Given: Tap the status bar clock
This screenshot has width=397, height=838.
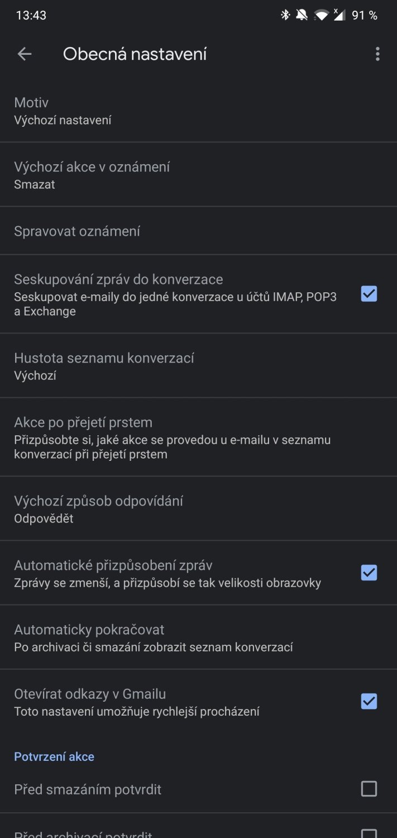Looking at the screenshot, I should tap(31, 16).
